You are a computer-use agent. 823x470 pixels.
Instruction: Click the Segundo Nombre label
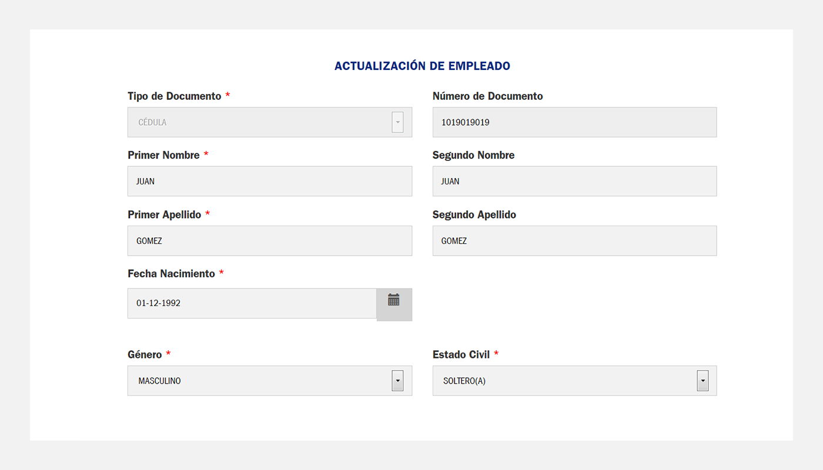point(473,155)
